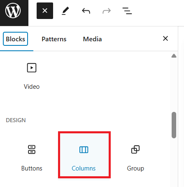The width and height of the screenshot is (184, 187).
Task: Click the inserter scrollbar thumb
Action: coord(174,125)
